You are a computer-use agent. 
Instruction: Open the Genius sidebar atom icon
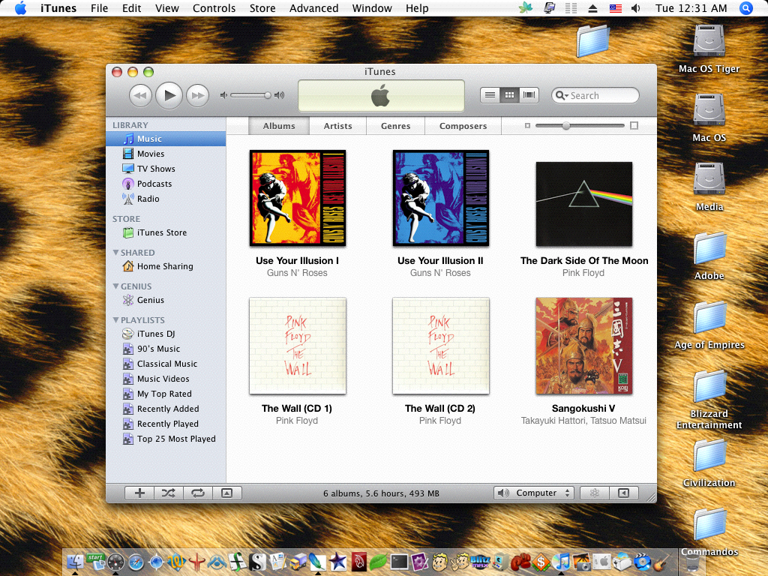594,493
